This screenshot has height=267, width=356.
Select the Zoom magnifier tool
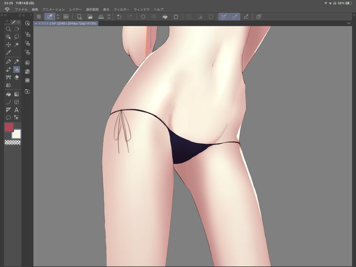click(x=8, y=29)
